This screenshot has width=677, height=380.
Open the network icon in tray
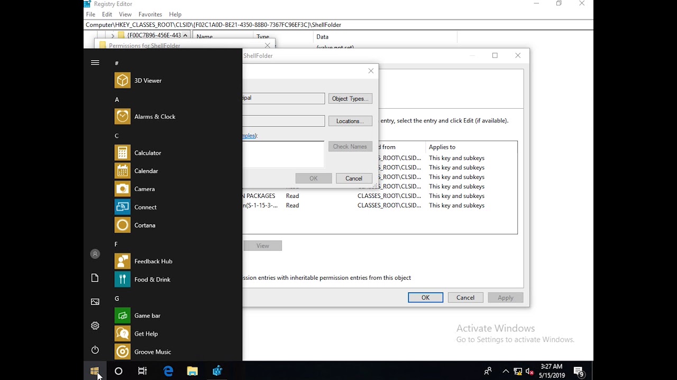[518, 372]
